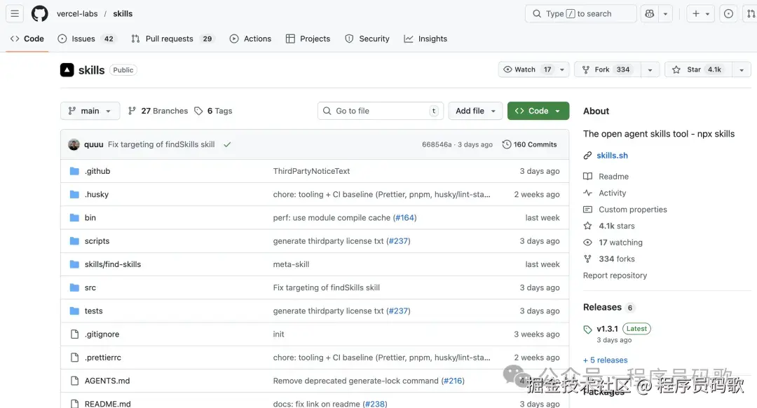The width and height of the screenshot is (757, 408).
Task: Open the .gitignore file
Action: click(x=102, y=334)
